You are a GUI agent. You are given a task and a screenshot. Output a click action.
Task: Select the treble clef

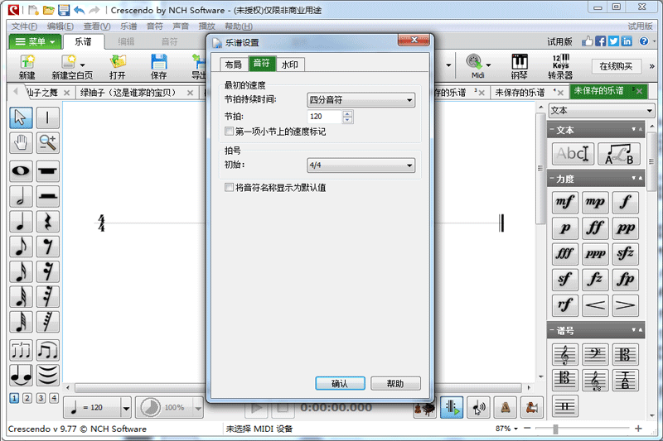(565, 354)
